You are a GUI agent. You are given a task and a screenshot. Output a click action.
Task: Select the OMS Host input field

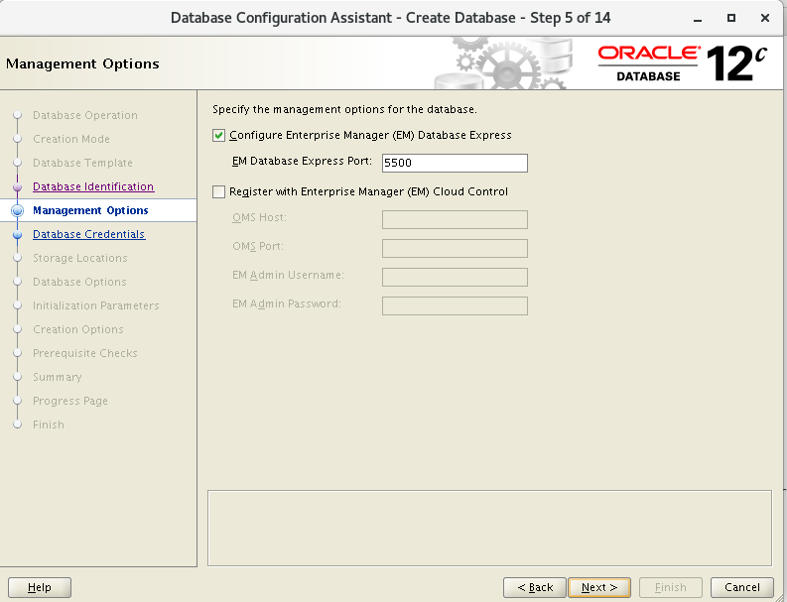coord(455,220)
